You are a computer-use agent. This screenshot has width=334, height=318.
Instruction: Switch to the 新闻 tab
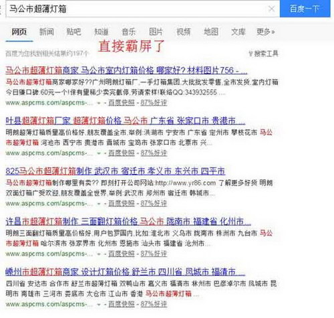[47, 31]
